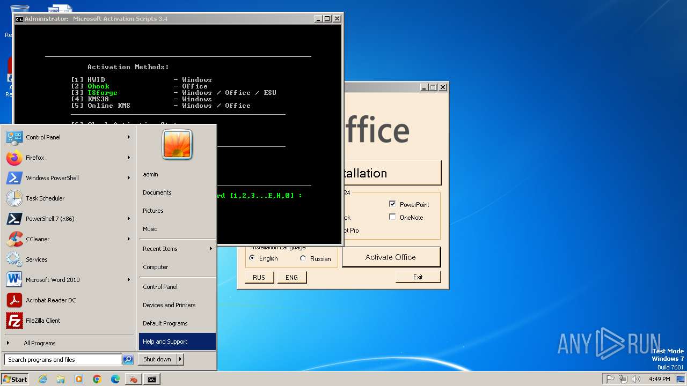Launch Firefox from the Start menu icon

click(x=14, y=158)
